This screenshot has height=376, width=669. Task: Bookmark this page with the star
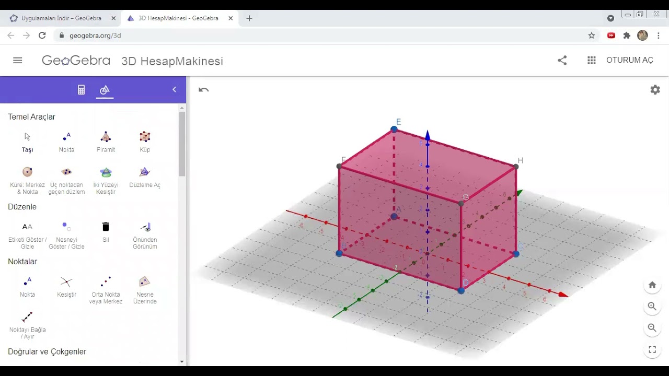coord(592,36)
